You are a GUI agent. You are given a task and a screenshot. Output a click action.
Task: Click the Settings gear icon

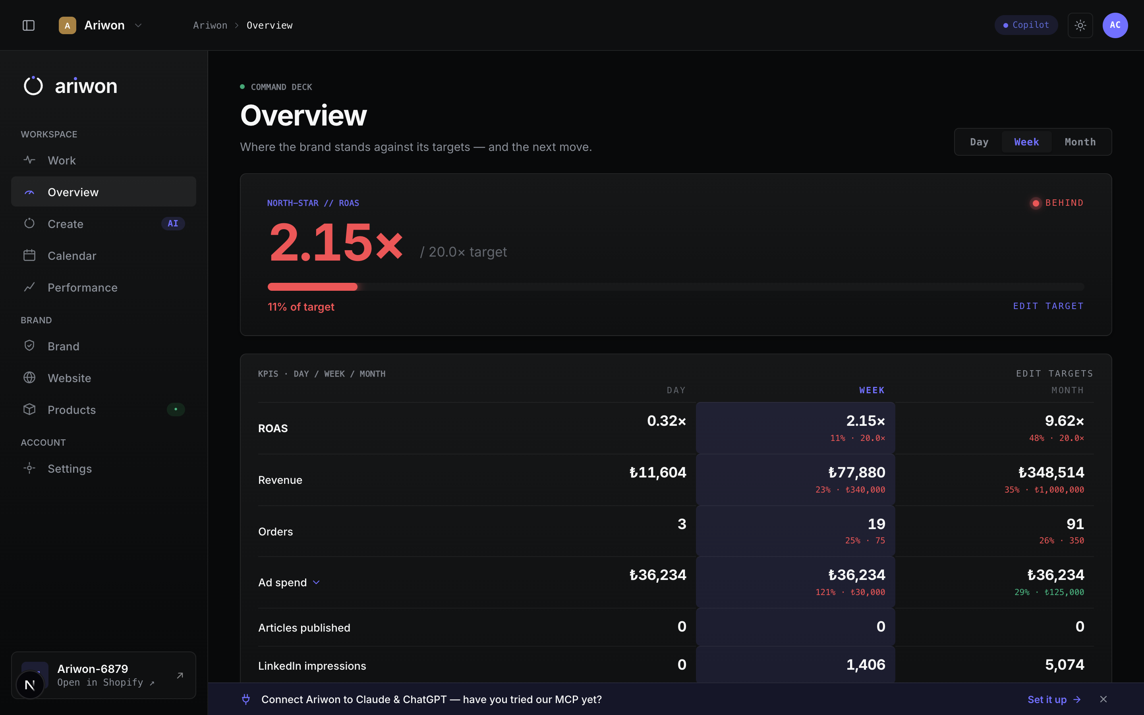point(29,468)
